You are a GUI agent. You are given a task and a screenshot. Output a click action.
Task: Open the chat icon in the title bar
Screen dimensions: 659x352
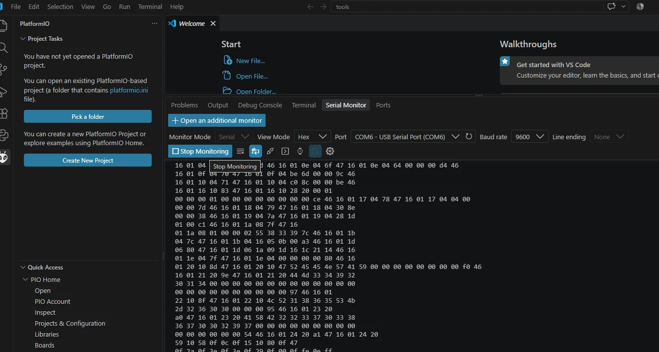click(x=611, y=6)
